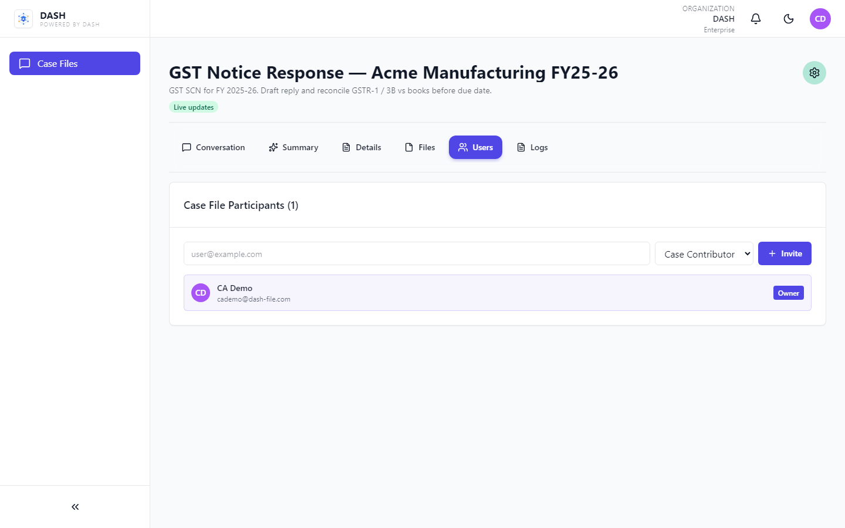Switch to the Files tab
845x528 pixels.
point(420,147)
